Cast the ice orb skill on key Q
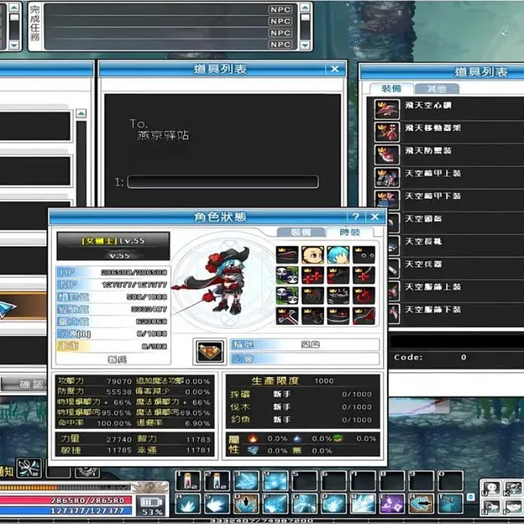 [x=333, y=503]
